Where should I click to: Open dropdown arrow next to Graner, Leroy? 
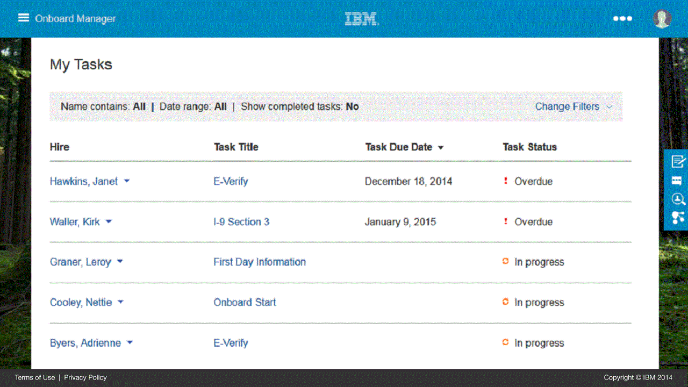(x=120, y=262)
